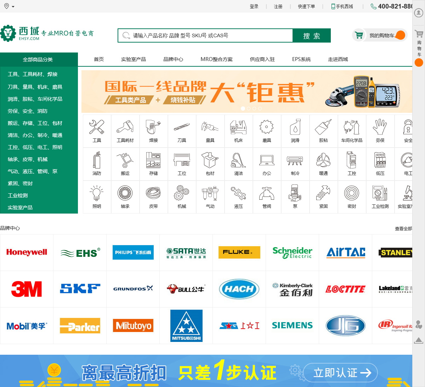The height and width of the screenshot is (387, 425).
Task: Click the 注册 register link
Action: (x=278, y=6)
